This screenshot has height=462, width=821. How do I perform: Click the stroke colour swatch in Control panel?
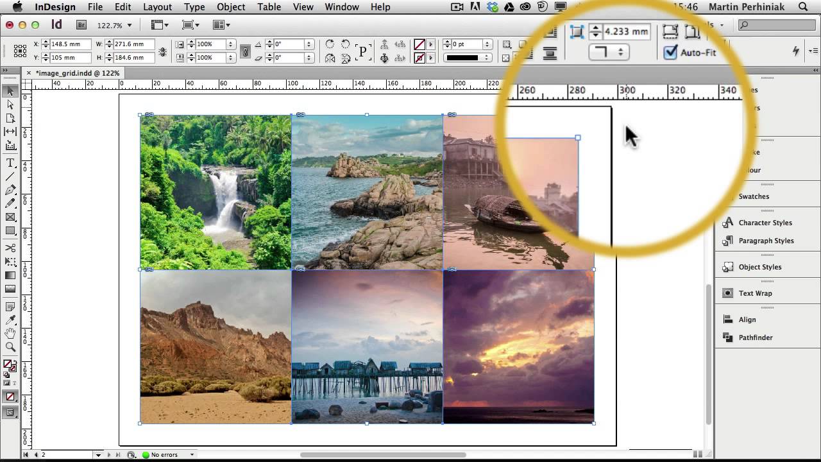tap(419, 58)
